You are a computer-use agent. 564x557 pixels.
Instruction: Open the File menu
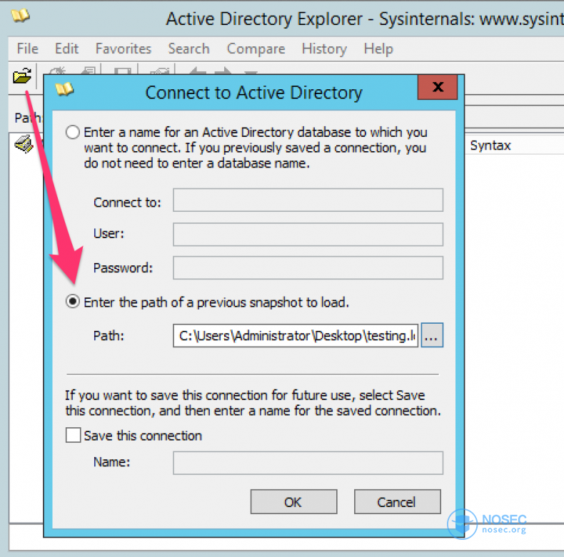(27, 48)
